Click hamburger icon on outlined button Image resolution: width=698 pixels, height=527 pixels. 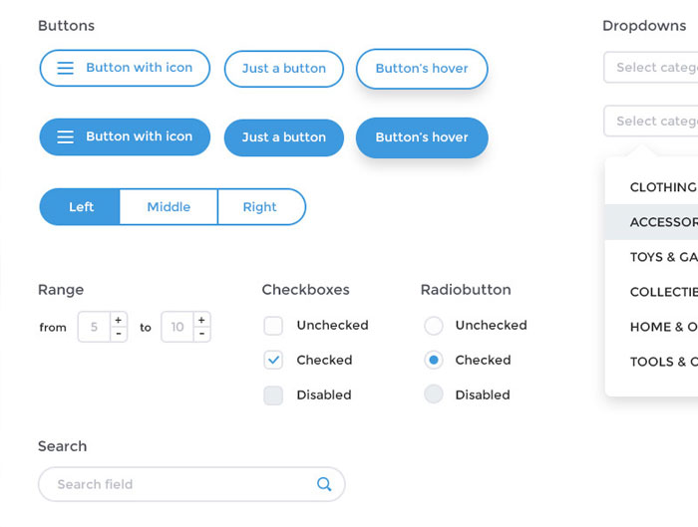coord(65,68)
